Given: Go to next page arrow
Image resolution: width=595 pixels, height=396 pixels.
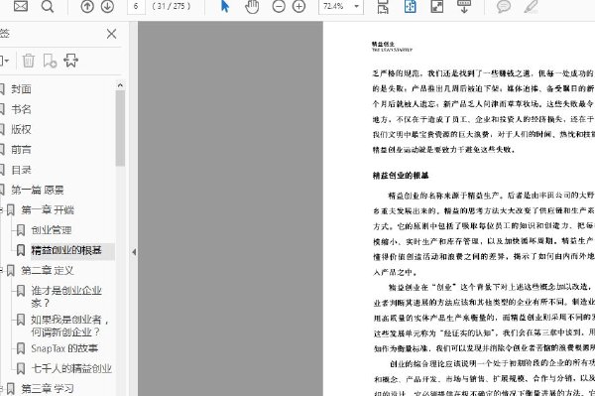Looking at the screenshot, I should (x=108, y=7).
